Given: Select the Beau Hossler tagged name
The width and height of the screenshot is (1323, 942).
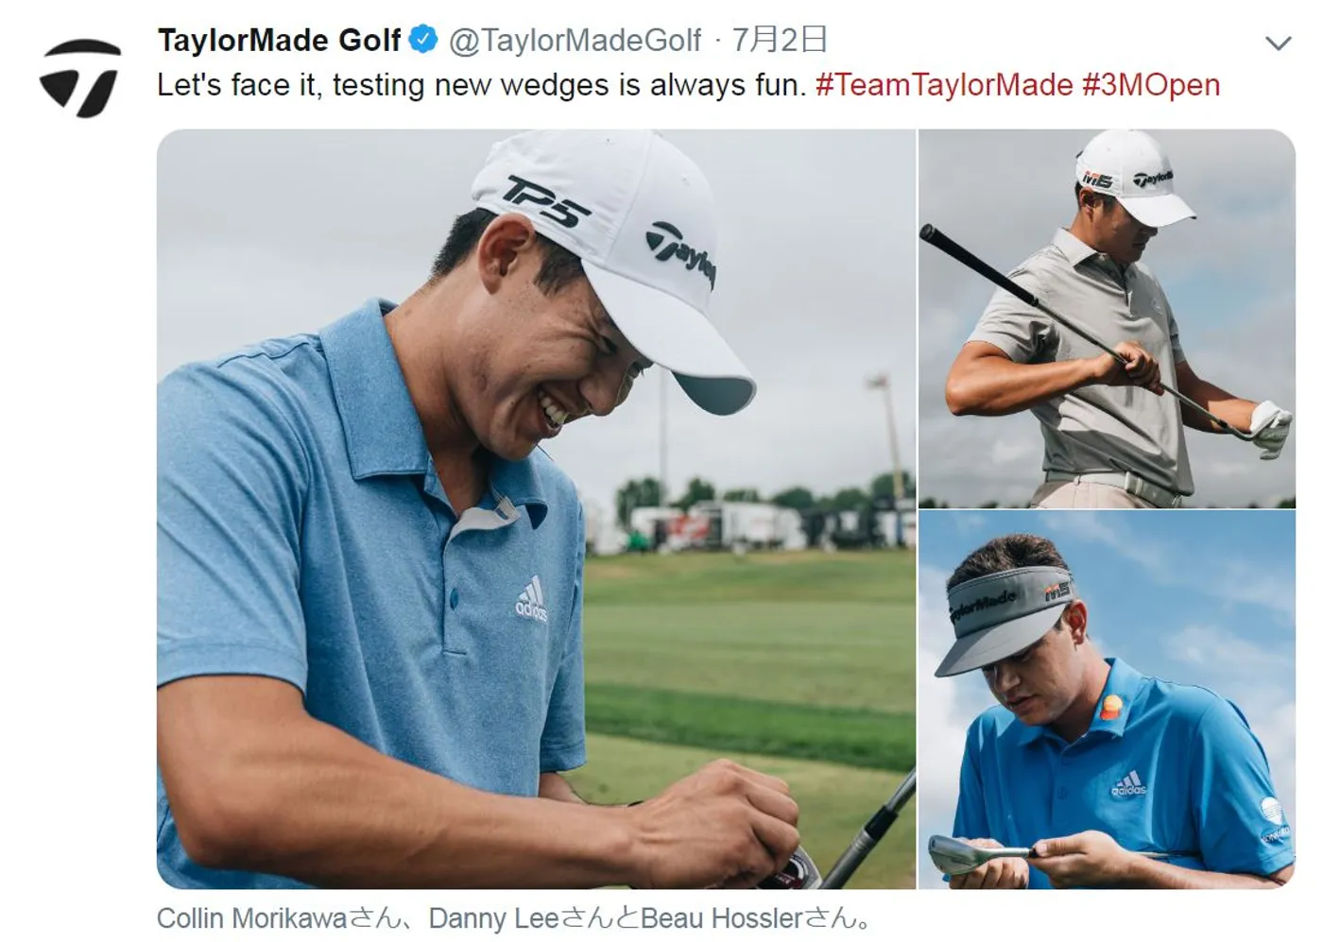Looking at the screenshot, I should point(721,918).
